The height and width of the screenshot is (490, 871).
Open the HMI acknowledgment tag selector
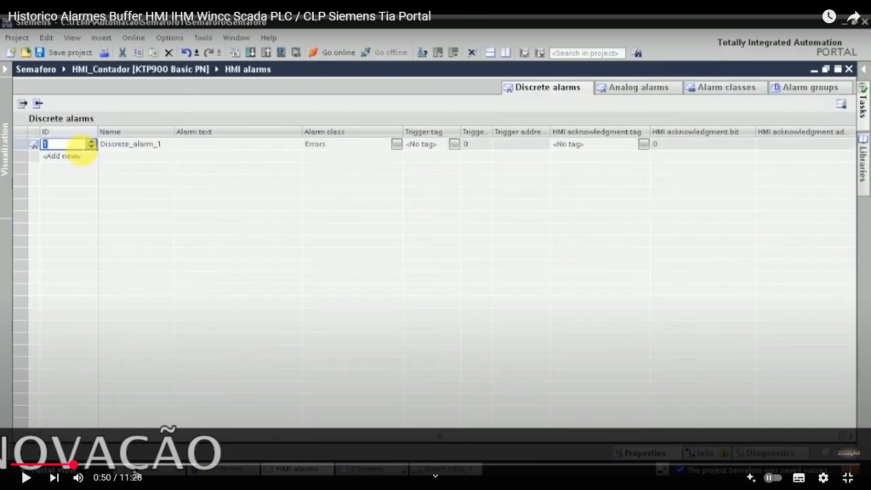(643, 144)
